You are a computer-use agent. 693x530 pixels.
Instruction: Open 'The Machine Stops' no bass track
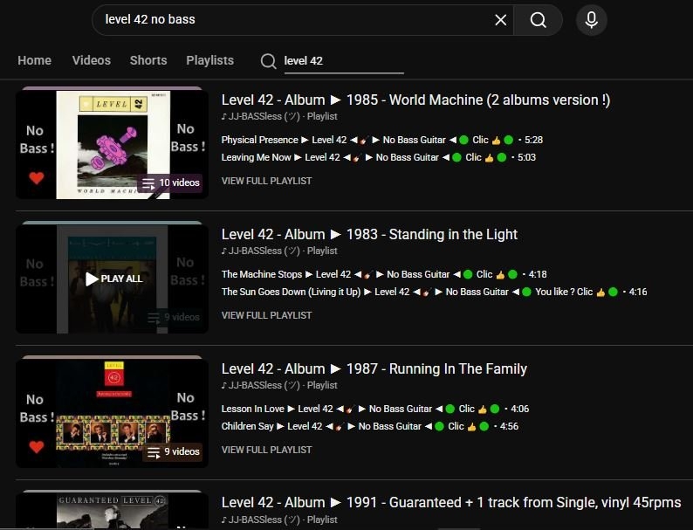[384, 274]
